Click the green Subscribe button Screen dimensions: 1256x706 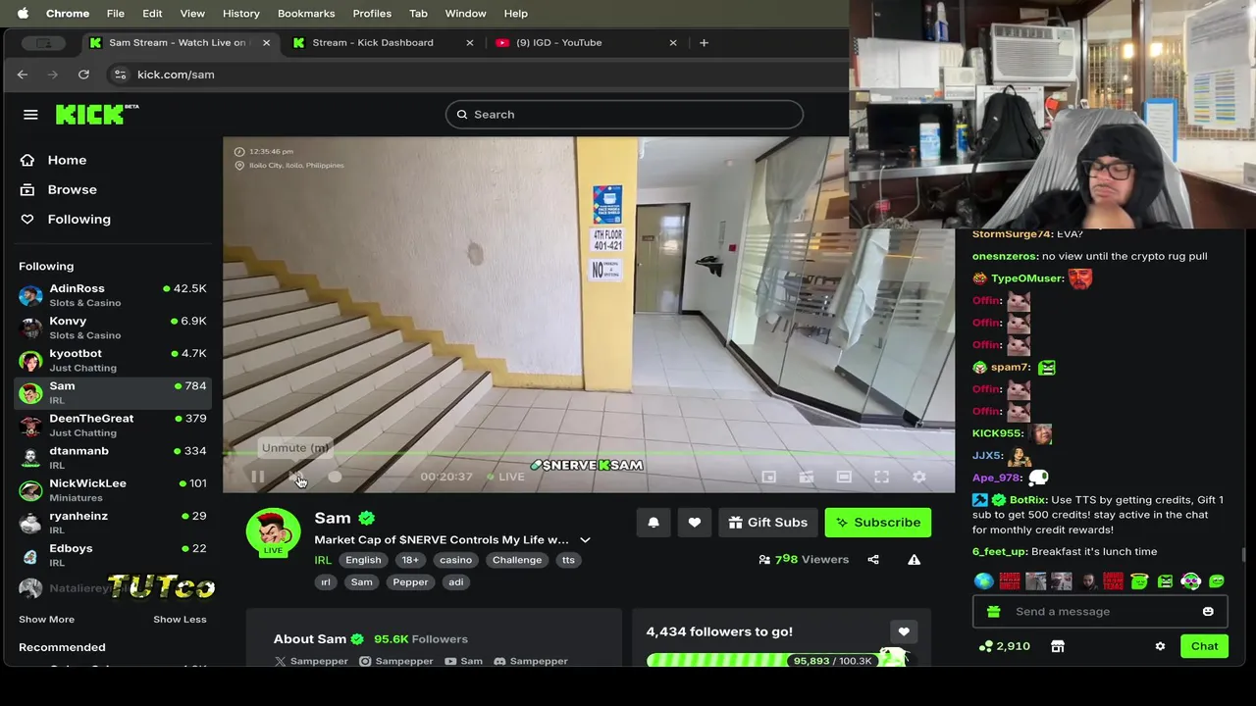tap(878, 523)
